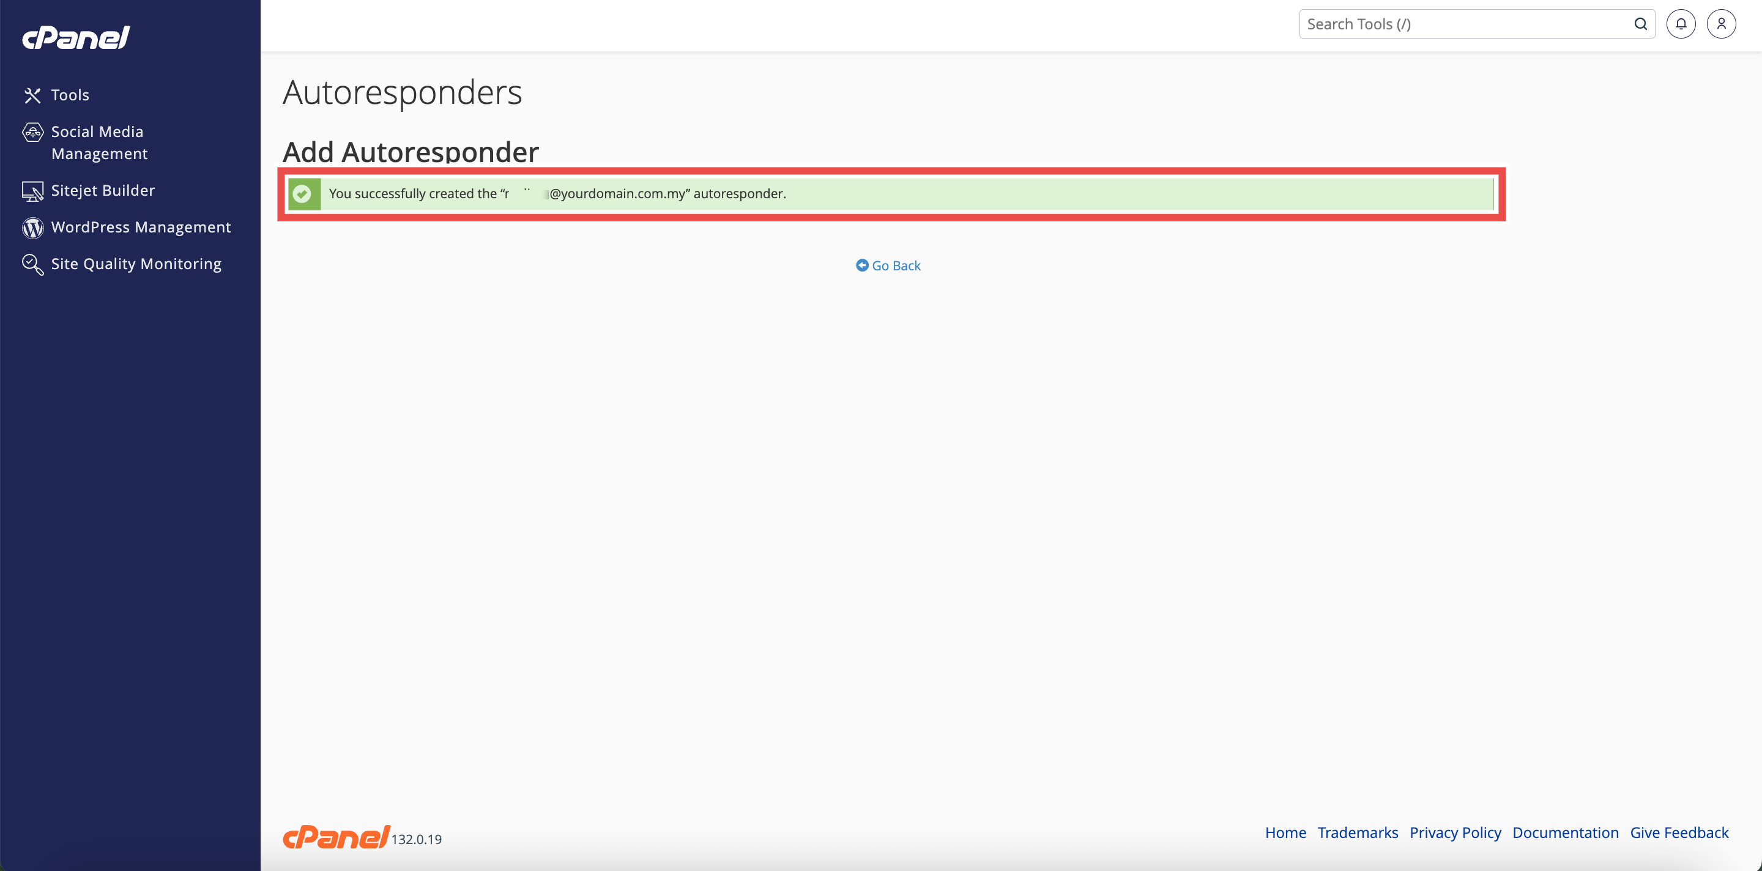The image size is (1762, 871).
Task: Open WordPress Management in the sidebar
Action: [x=141, y=227]
